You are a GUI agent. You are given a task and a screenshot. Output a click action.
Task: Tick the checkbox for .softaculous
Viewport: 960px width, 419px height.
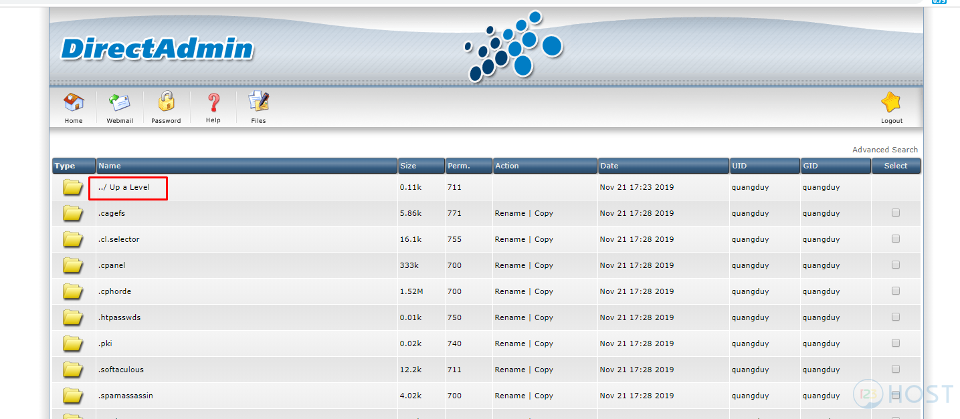[x=896, y=369]
